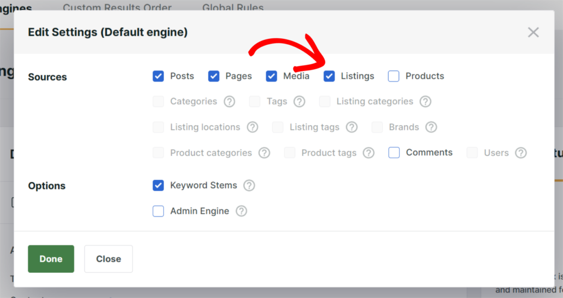The width and height of the screenshot is (563, 298).
Task: Toggle the disabled Listing tags checkbox
Action: click(278, 127)
